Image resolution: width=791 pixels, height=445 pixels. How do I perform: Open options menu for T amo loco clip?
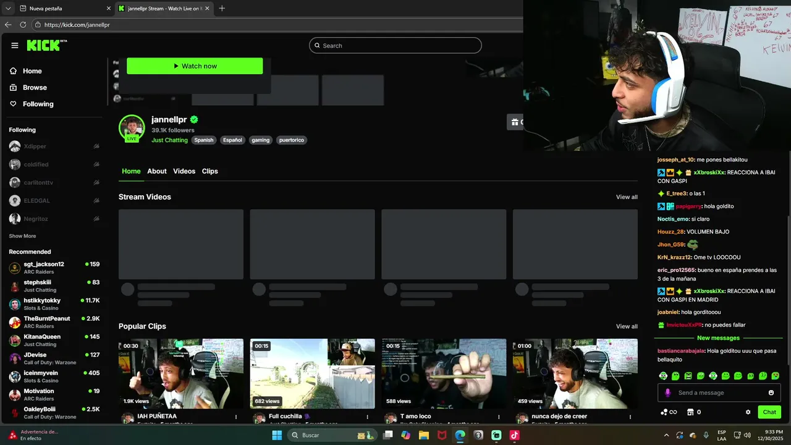click(499, 417)
